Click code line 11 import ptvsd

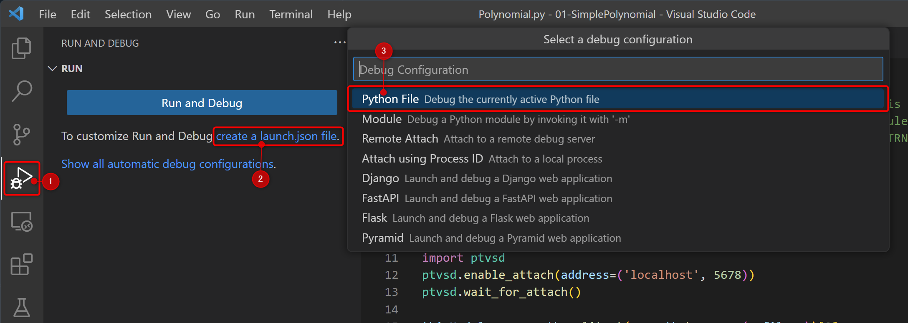tap(463, 258)
